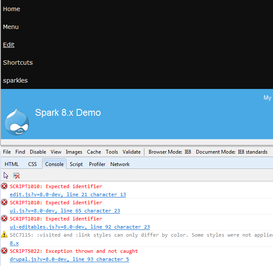Switch to the Script tab
The width and height of the screenshot is (273, 266).
76,164
